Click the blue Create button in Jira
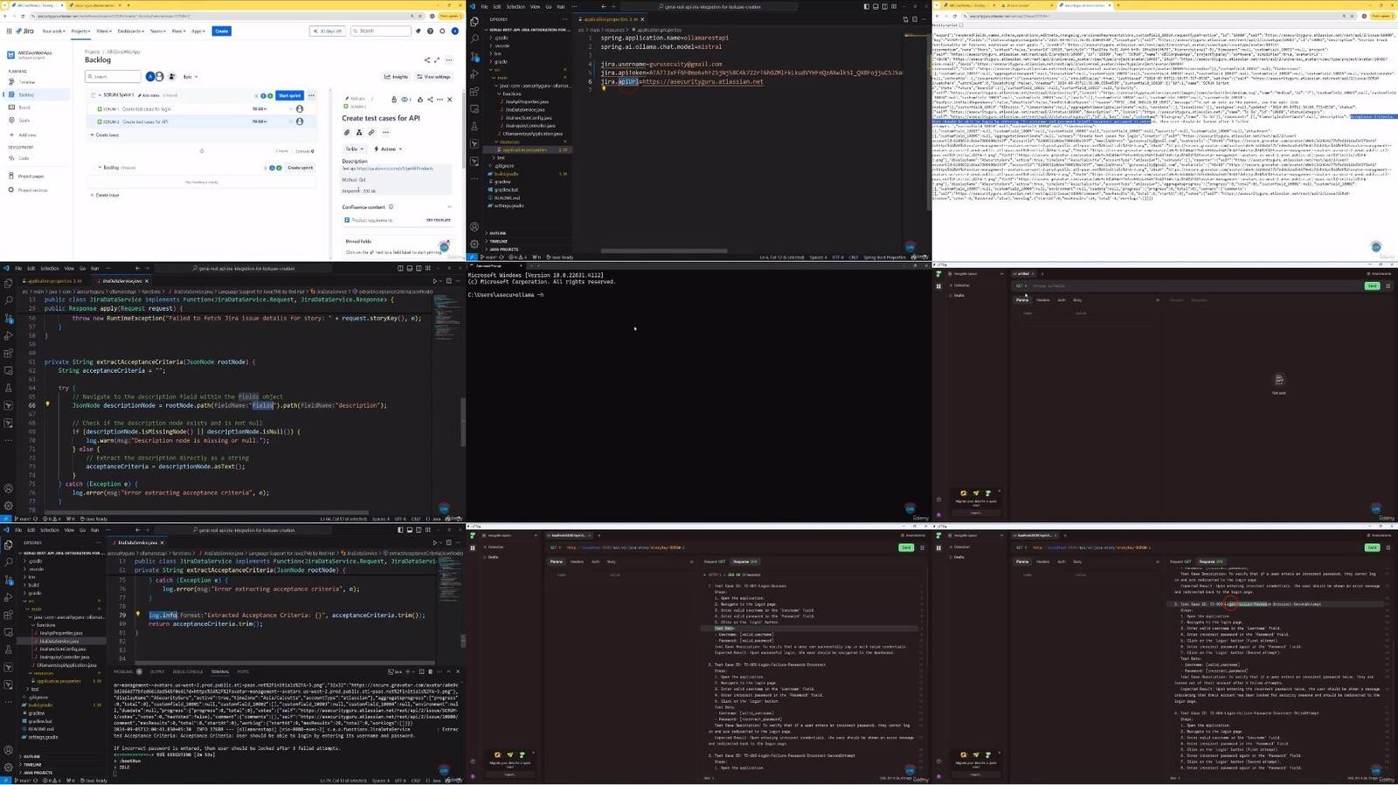The width and height of the screenshot is (1398, 785). [222, 31]
